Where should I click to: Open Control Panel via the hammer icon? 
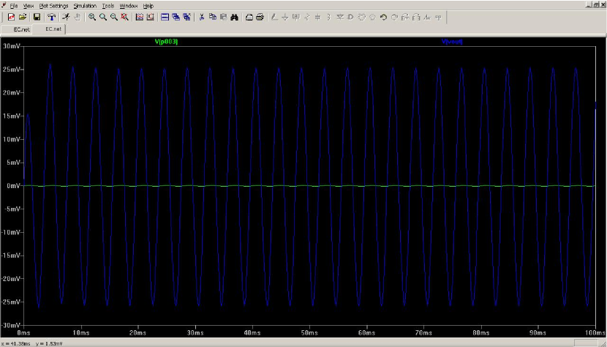click(x=51, y=16)
